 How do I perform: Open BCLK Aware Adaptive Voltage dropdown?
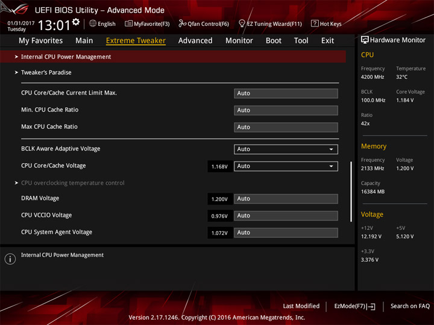tap(286, 149)
